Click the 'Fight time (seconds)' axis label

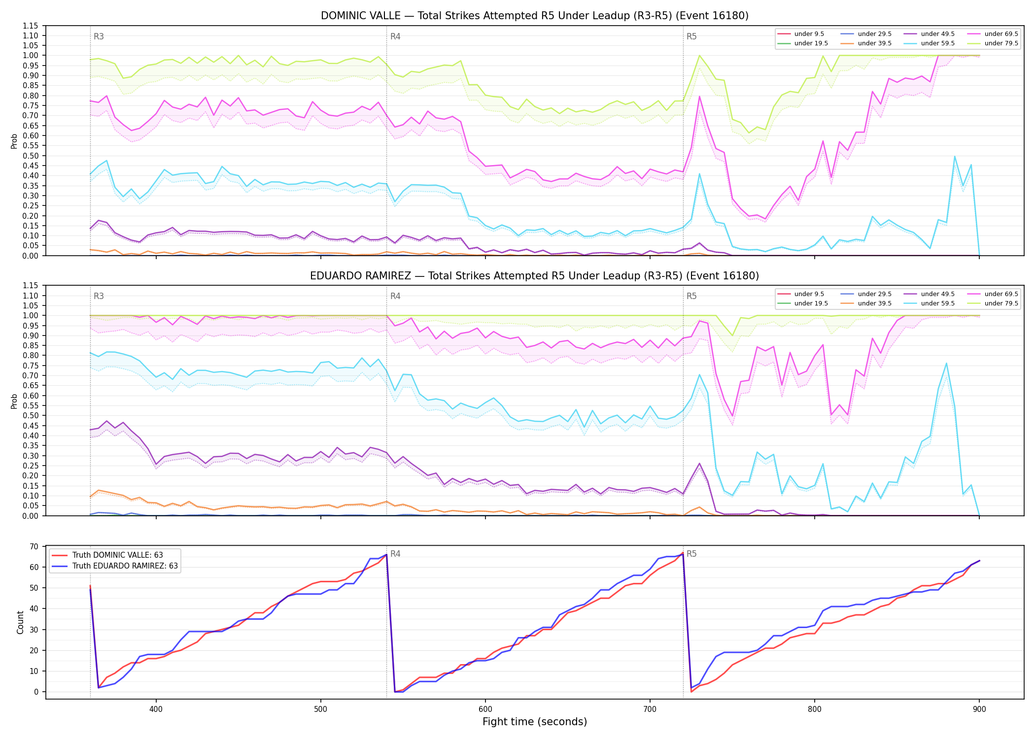535,722
